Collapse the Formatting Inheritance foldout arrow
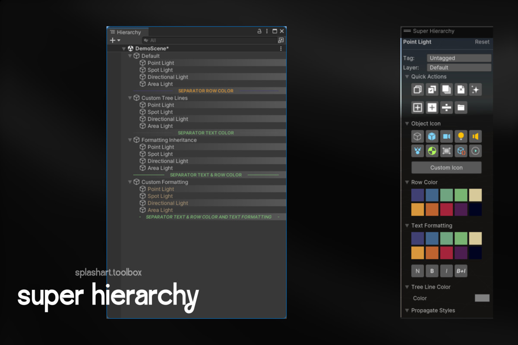The width and height of the screenshot is (518, 345). tap(130, 140)
